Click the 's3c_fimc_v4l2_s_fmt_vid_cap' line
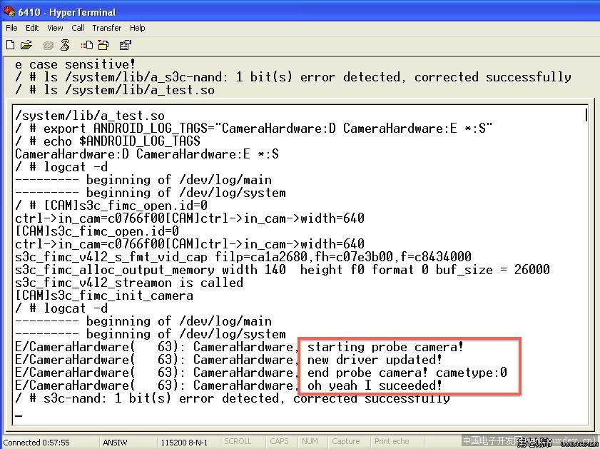Image resolution: width=600 pixels, height=449 pixels. (243, 257)
